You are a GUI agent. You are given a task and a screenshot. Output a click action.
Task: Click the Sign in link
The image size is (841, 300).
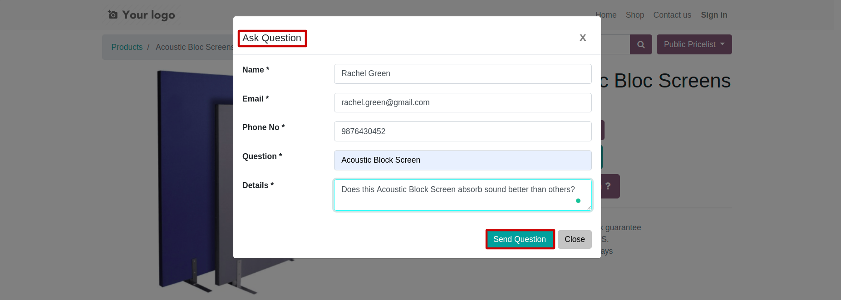714,15
